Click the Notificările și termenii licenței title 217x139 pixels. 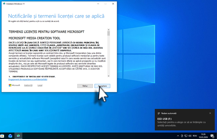[56, 16]
